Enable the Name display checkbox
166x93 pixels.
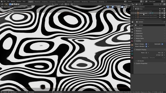point(146,53)
